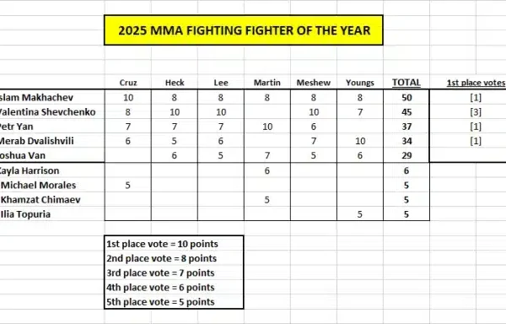Click Ilia Topuria's Youngs score cell

point(360,214)
